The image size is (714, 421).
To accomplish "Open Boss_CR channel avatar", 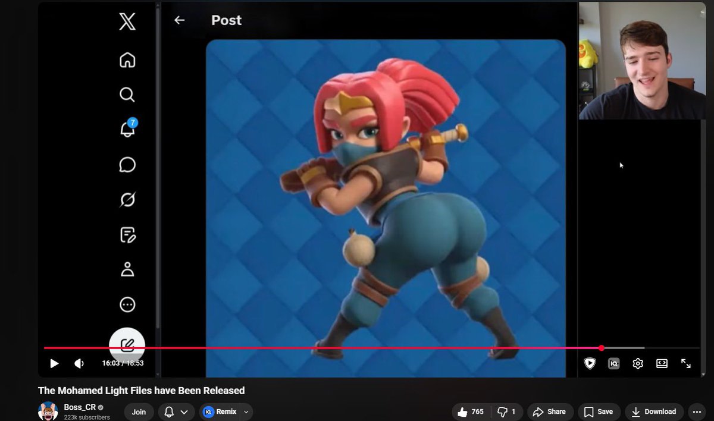I will 48,411.
